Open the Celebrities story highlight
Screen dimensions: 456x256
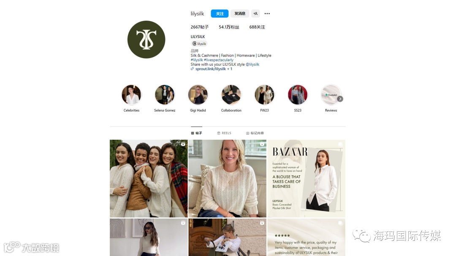pos(131,95)
